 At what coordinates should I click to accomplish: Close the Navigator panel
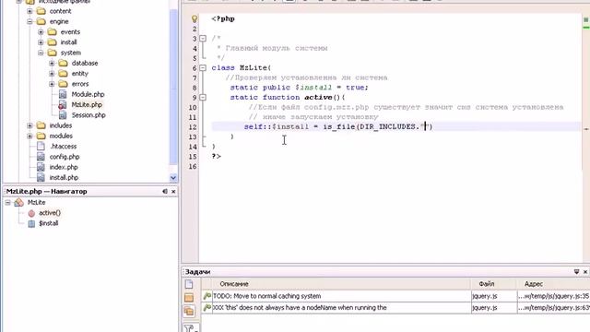(173, 192)
